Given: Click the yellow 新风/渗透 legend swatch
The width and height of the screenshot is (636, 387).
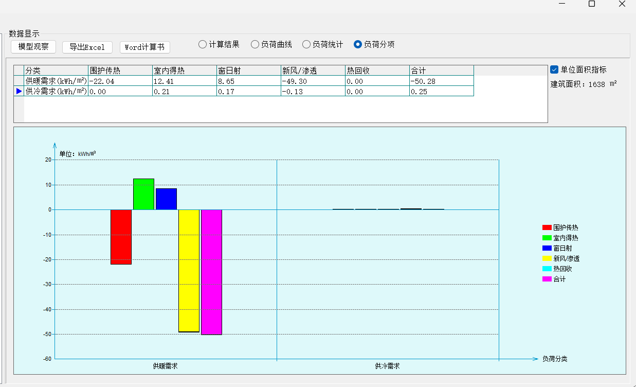Looking at the screenshot, I should tap(547, 258).
